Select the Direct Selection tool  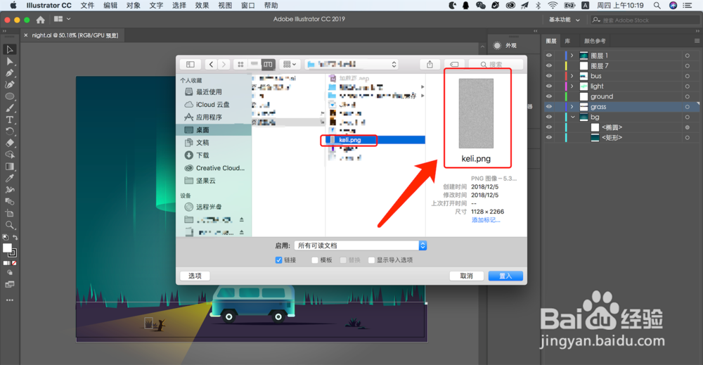click(10, 61)
